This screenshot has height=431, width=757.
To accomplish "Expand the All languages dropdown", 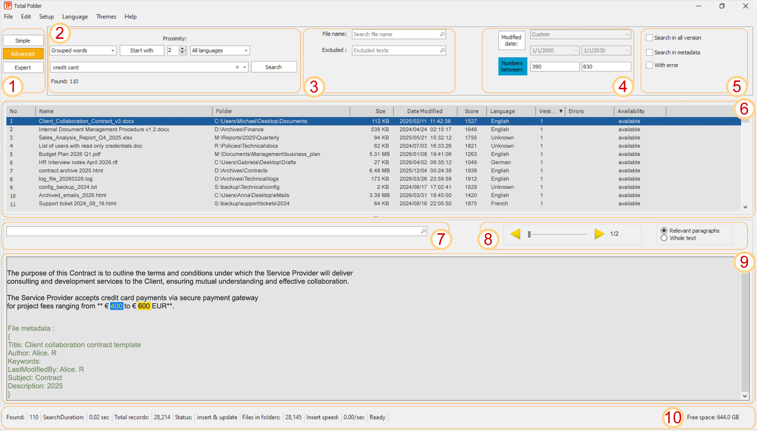I will pyautogui.click(x=246, y=51).
